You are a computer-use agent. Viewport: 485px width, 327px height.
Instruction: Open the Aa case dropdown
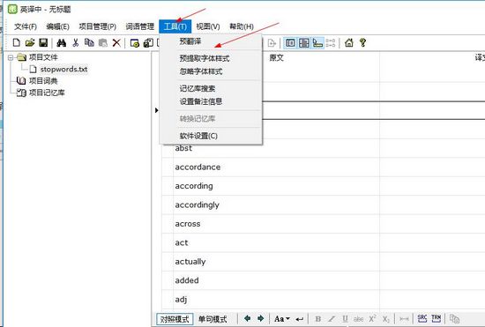[x=282, y=319]
